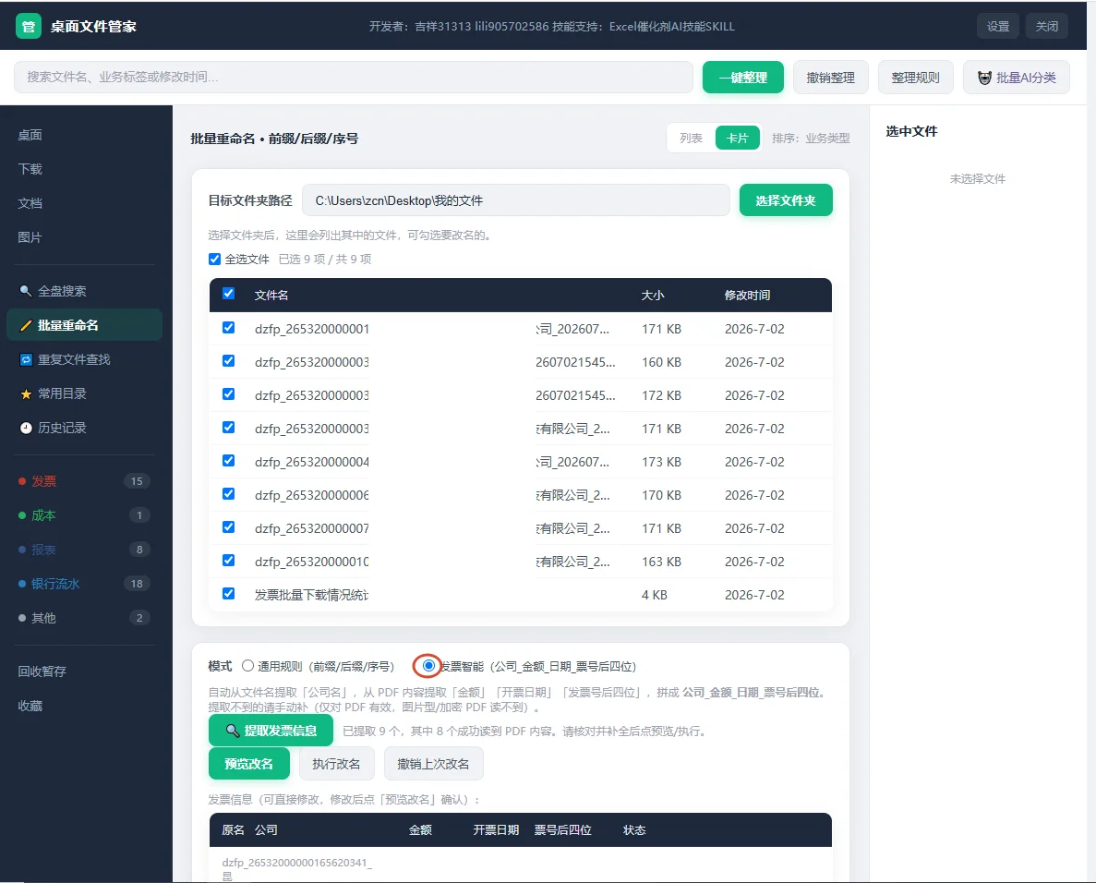Click the magnifier icon on 提取发票信息
The image size is (1096, 883).
click(233, 731)
